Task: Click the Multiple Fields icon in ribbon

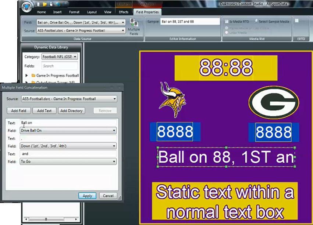Action: [134, 25]
